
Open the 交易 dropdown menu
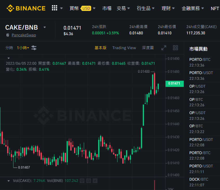[123, 8]
